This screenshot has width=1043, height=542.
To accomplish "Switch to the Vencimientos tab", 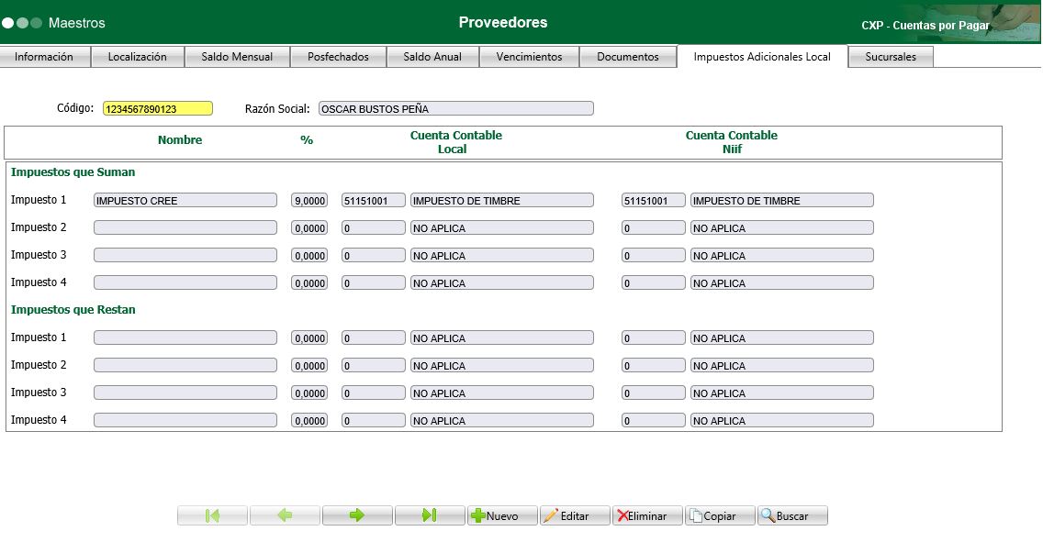I will click(x=530, y=57).
